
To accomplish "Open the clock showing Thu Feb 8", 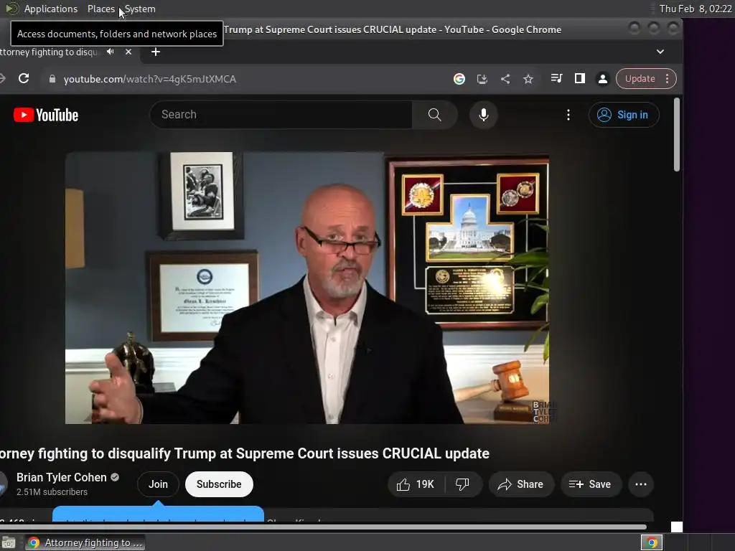I will [696, 9].
